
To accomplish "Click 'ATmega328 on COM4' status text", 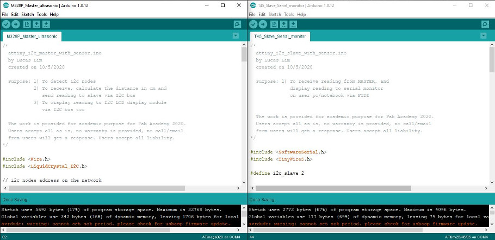I will pos(221,237).
